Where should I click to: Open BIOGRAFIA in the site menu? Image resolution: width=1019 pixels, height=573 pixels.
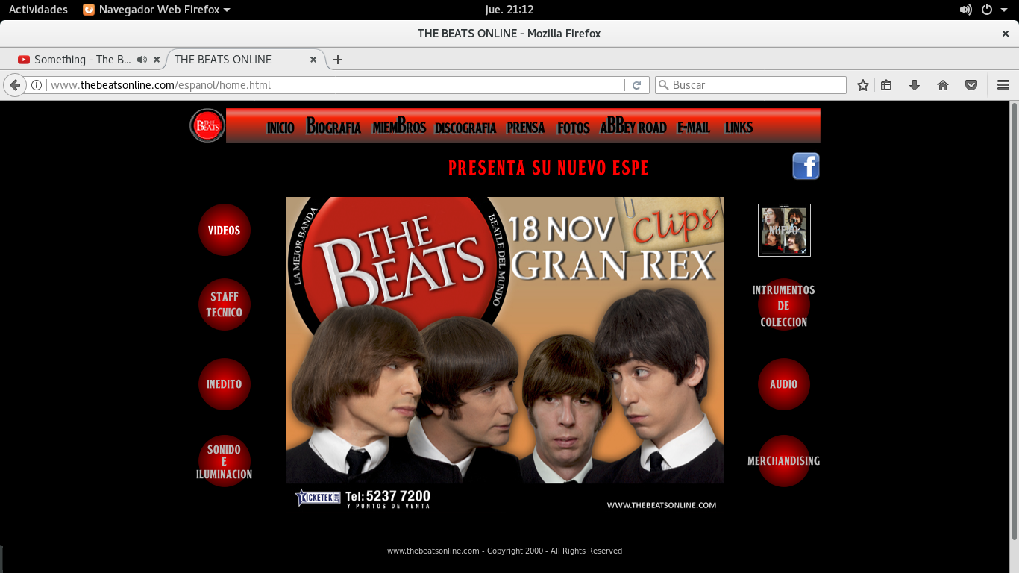pyautogui.click(x=333, y=126)
